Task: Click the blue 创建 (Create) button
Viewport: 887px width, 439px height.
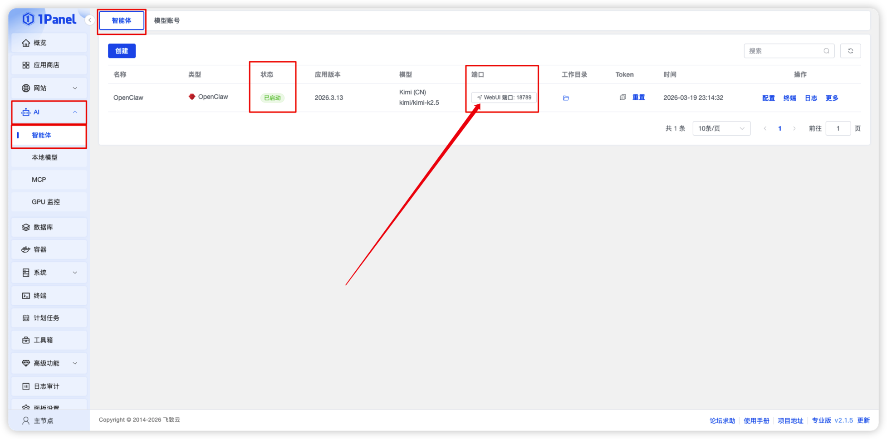Action: [x=122, y=51]
